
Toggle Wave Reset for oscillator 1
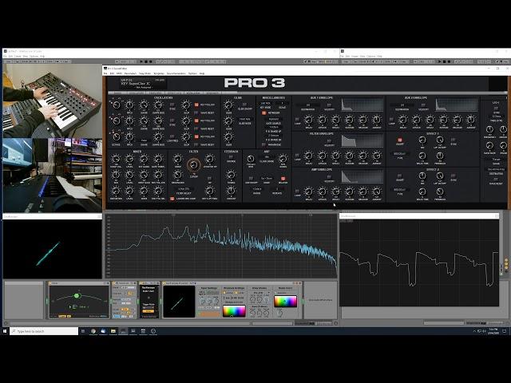[x=196, y=113]
